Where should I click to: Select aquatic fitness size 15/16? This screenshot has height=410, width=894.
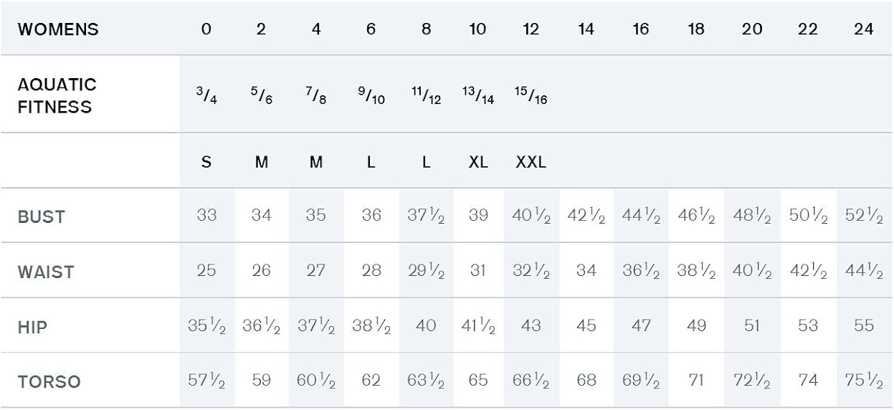click(x=531, y=95)
